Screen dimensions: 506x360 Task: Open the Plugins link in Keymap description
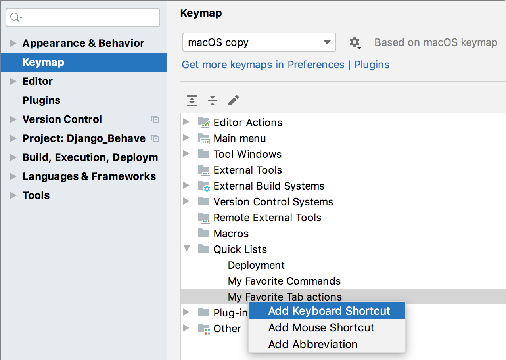tap(372, 64)
